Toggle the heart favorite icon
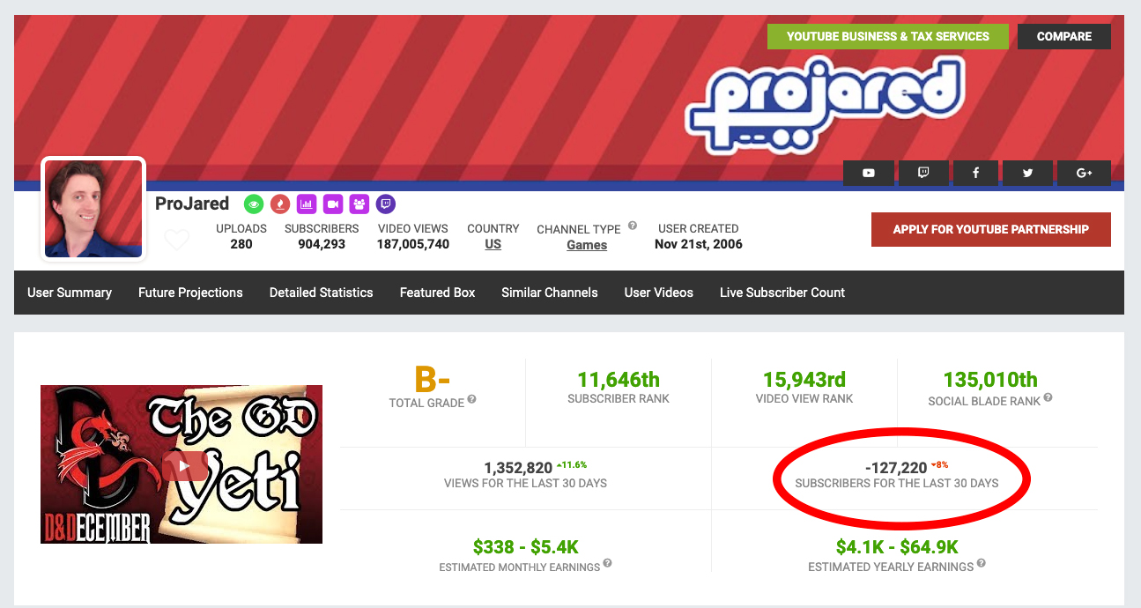 (177, 239)
